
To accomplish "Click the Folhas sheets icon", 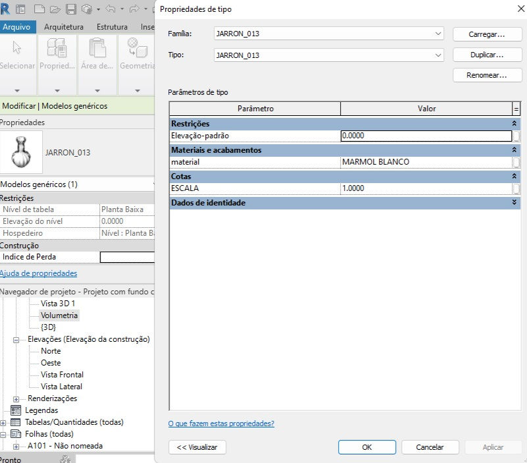I will pyautogui.click(x=16, y=434).
